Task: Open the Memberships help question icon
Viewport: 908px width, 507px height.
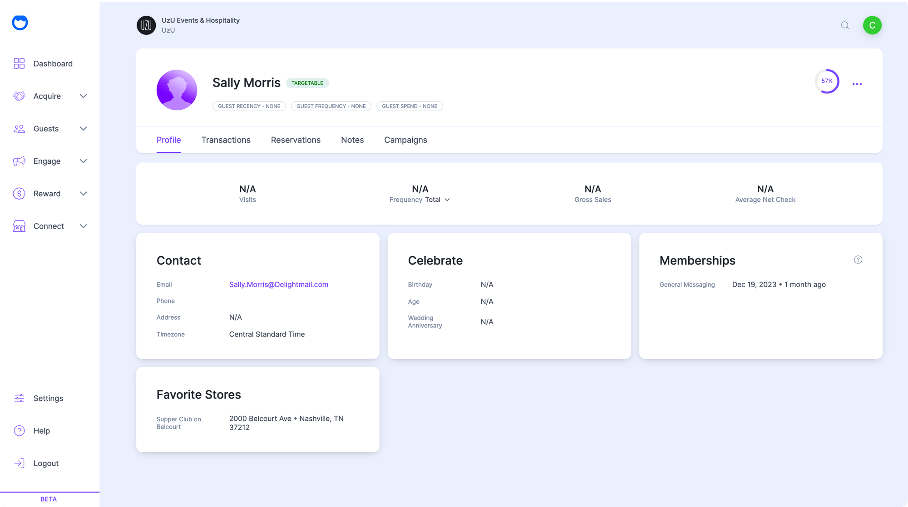Action: click(858, 259)
